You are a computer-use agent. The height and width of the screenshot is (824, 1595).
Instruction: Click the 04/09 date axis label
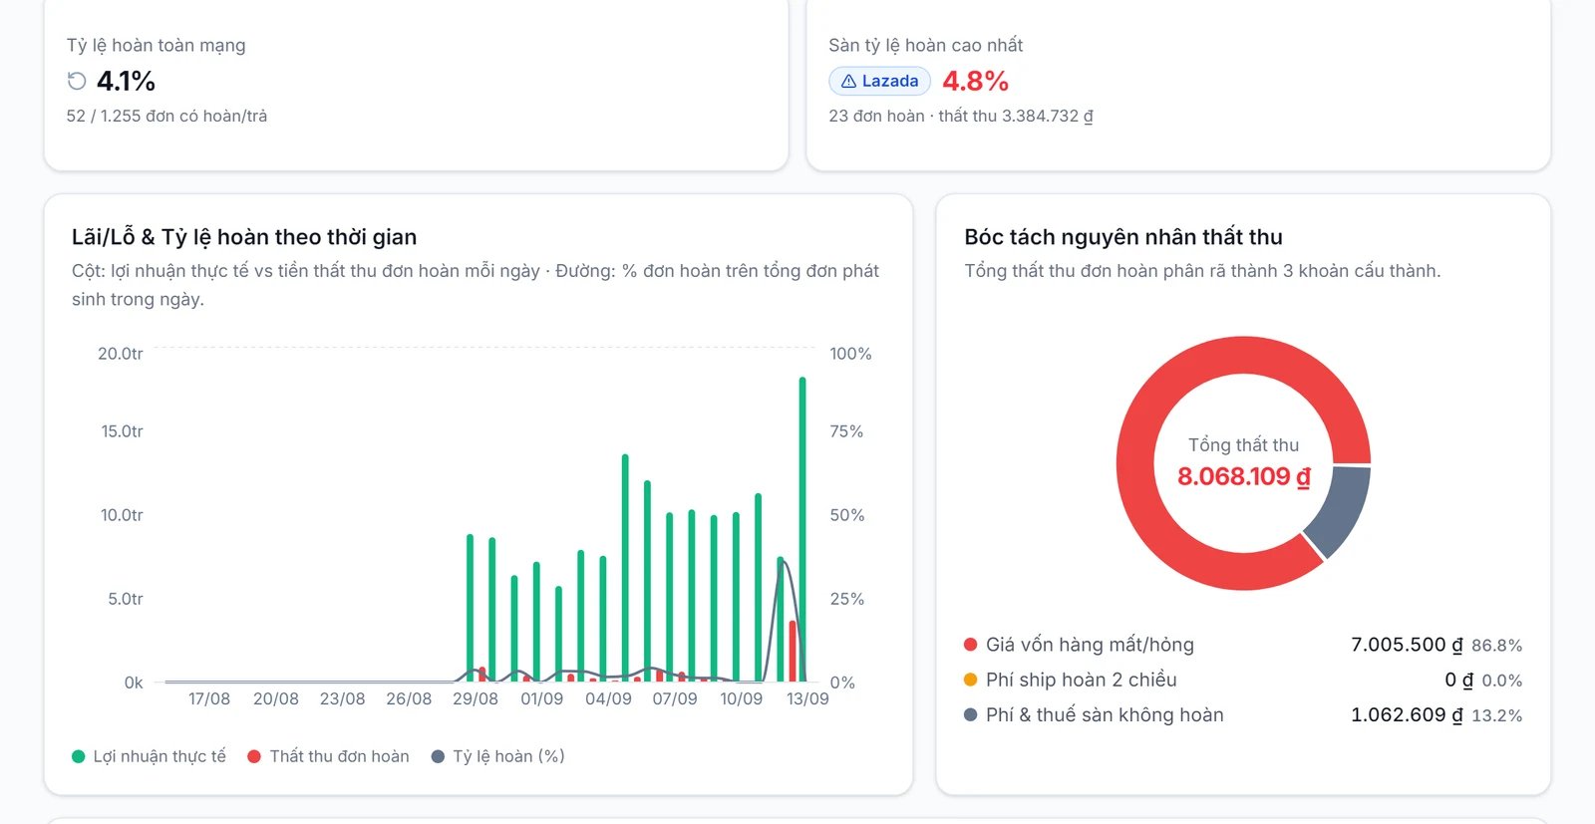click(x=608, y=698)
